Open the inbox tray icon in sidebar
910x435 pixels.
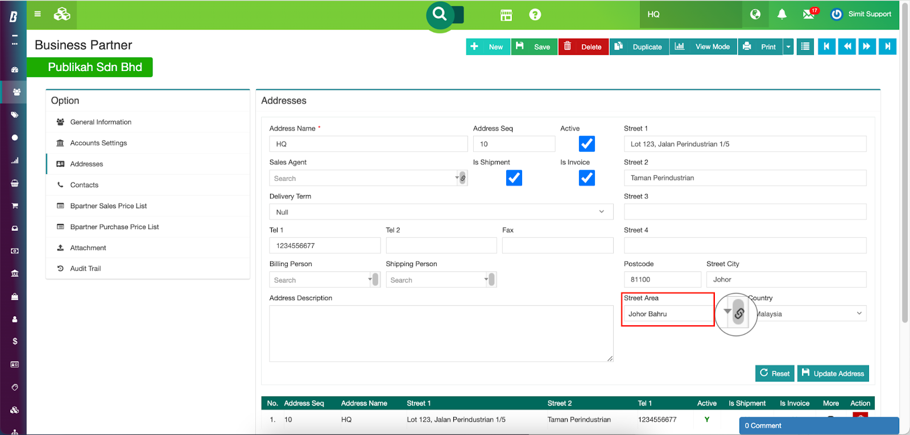(15, 228)
